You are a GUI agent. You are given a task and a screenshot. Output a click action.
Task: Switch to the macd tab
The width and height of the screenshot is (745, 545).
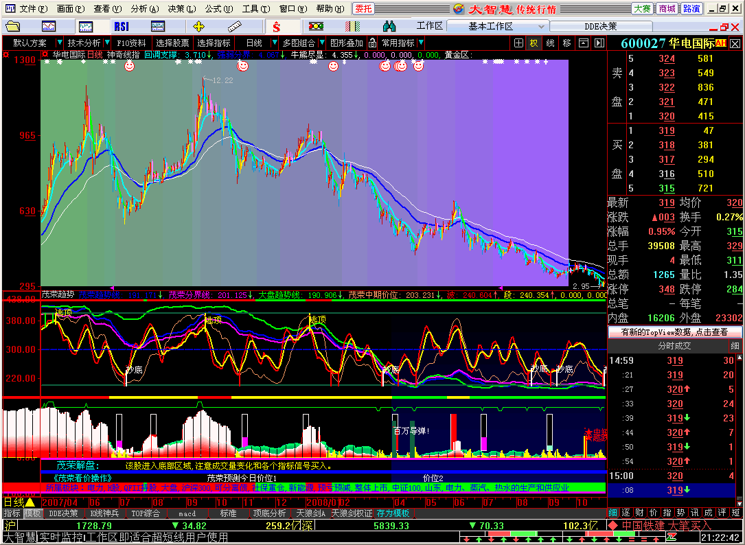(187, 513)
